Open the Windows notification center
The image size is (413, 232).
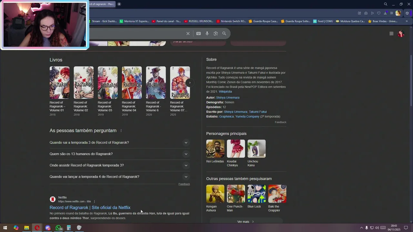coord(406,228)
